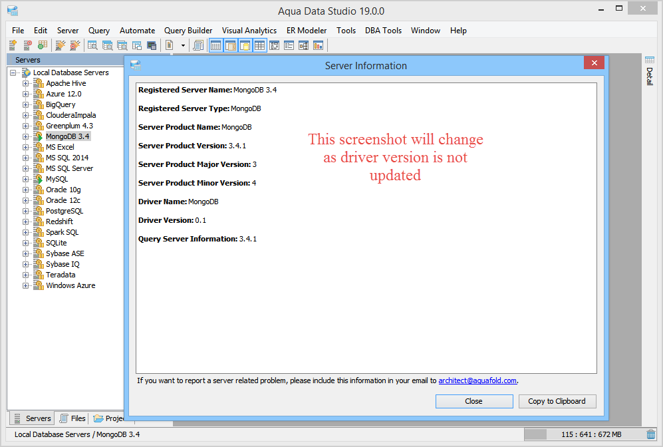Click the architect@aquafold.com email link

[x=477, y=380]
